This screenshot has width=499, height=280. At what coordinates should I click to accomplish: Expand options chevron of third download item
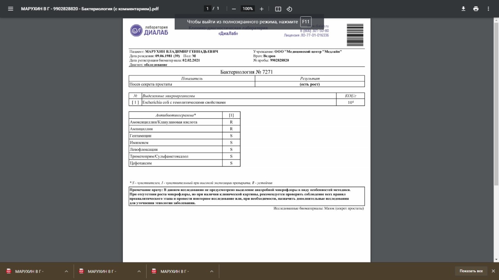pyautogui.click(x=212, y=271)
